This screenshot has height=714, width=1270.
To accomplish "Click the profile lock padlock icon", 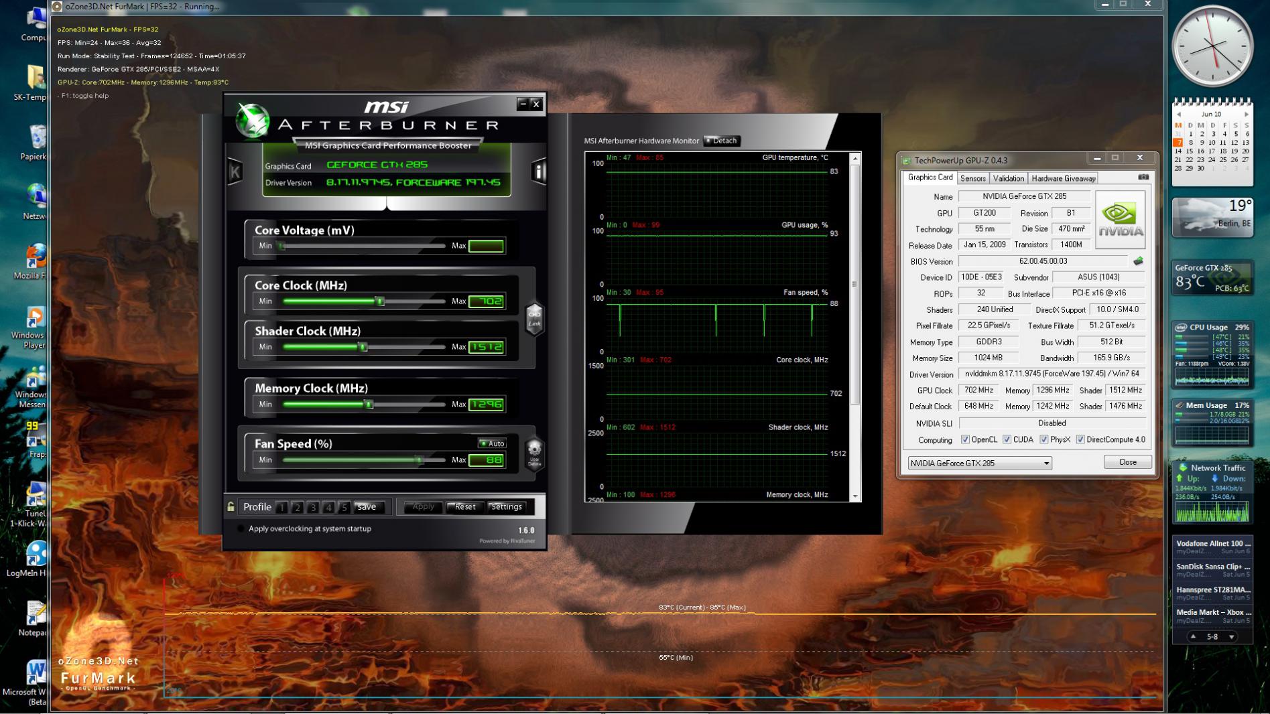I will 231,506.
